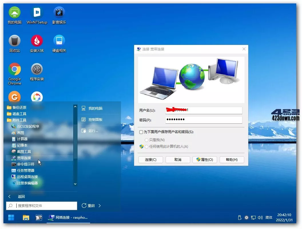Open the 硬盘相关 desktop icon
This screenshot has height=229, width=302.
tap(59, 41)
